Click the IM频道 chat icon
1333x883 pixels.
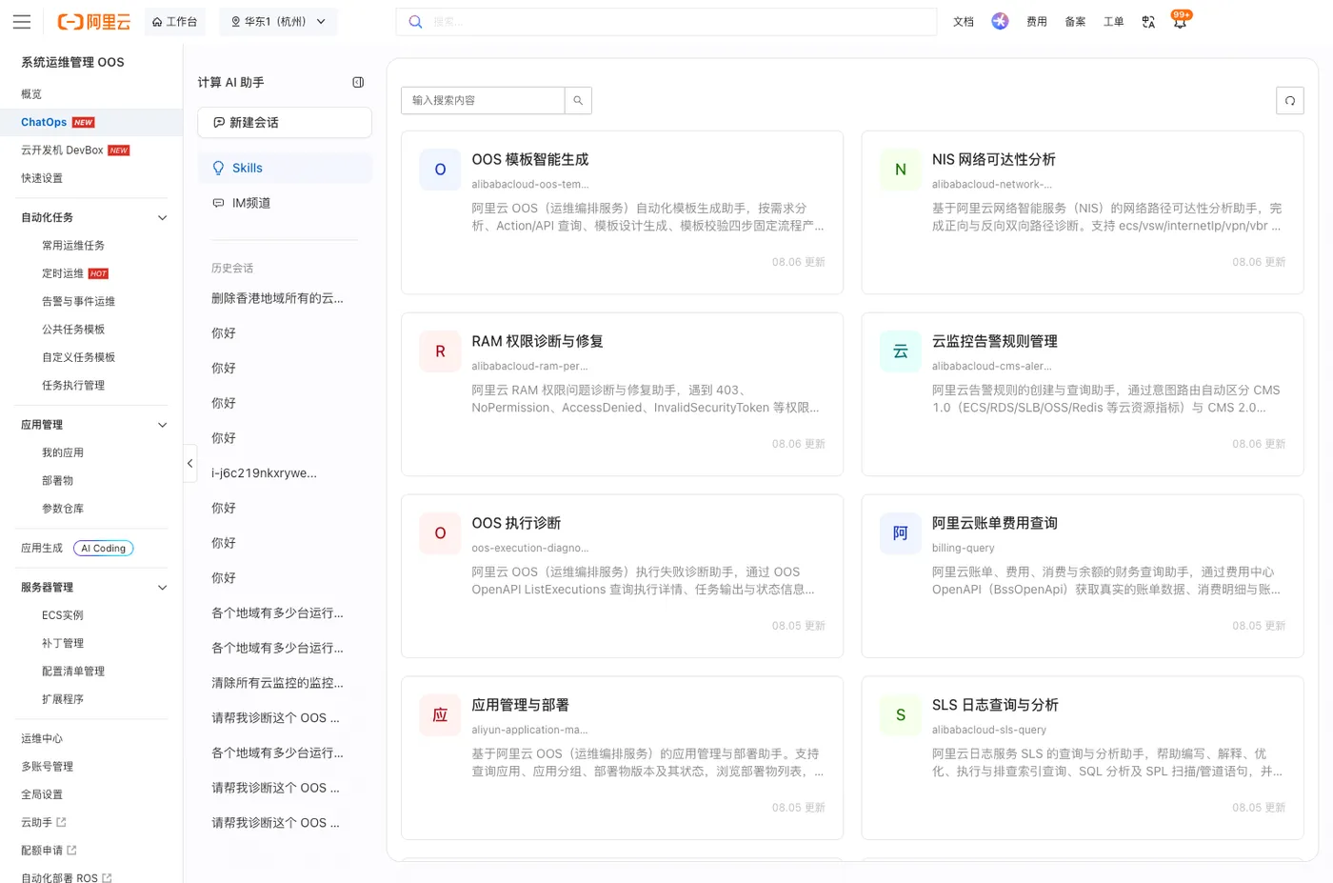click(x=218, y=203)
